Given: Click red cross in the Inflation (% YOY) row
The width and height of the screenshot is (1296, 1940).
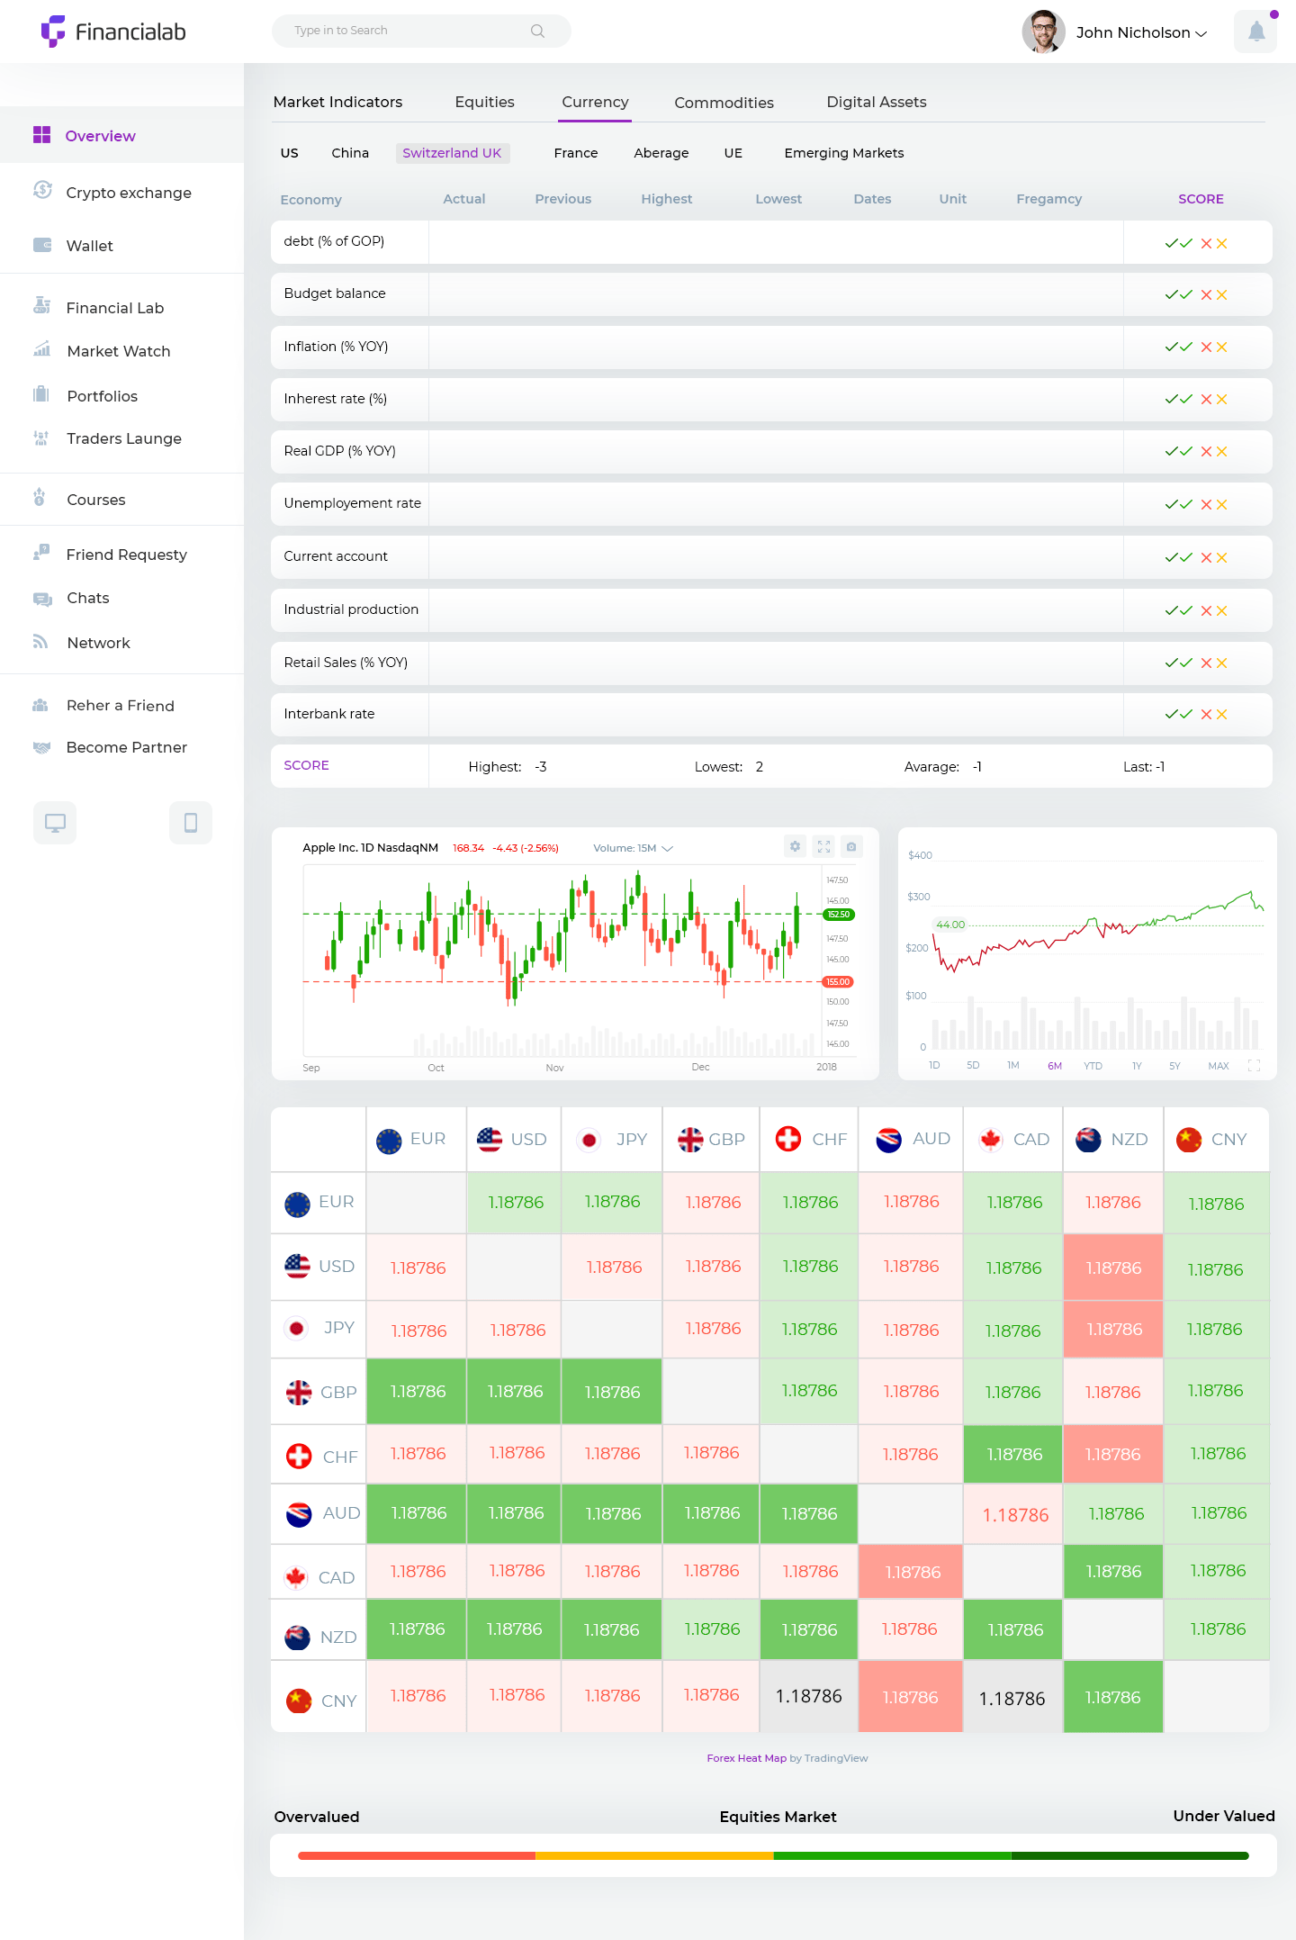Looking at the screenshot, I should [1206, 347].
